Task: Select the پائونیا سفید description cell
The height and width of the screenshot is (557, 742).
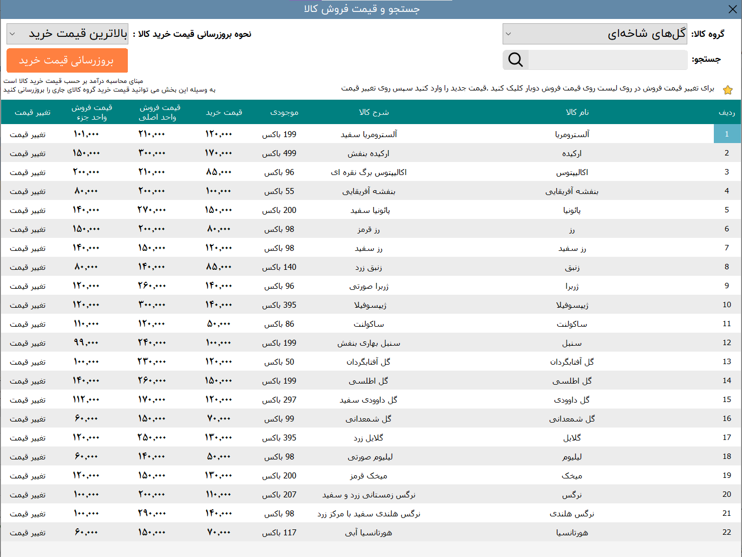Action: pyautogui.click(x=370, y=210)
